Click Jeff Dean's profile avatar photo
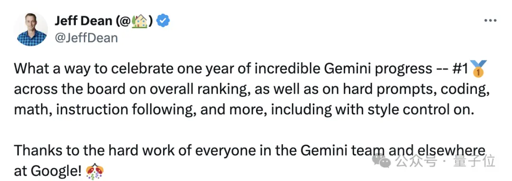 tap(31, 30)
